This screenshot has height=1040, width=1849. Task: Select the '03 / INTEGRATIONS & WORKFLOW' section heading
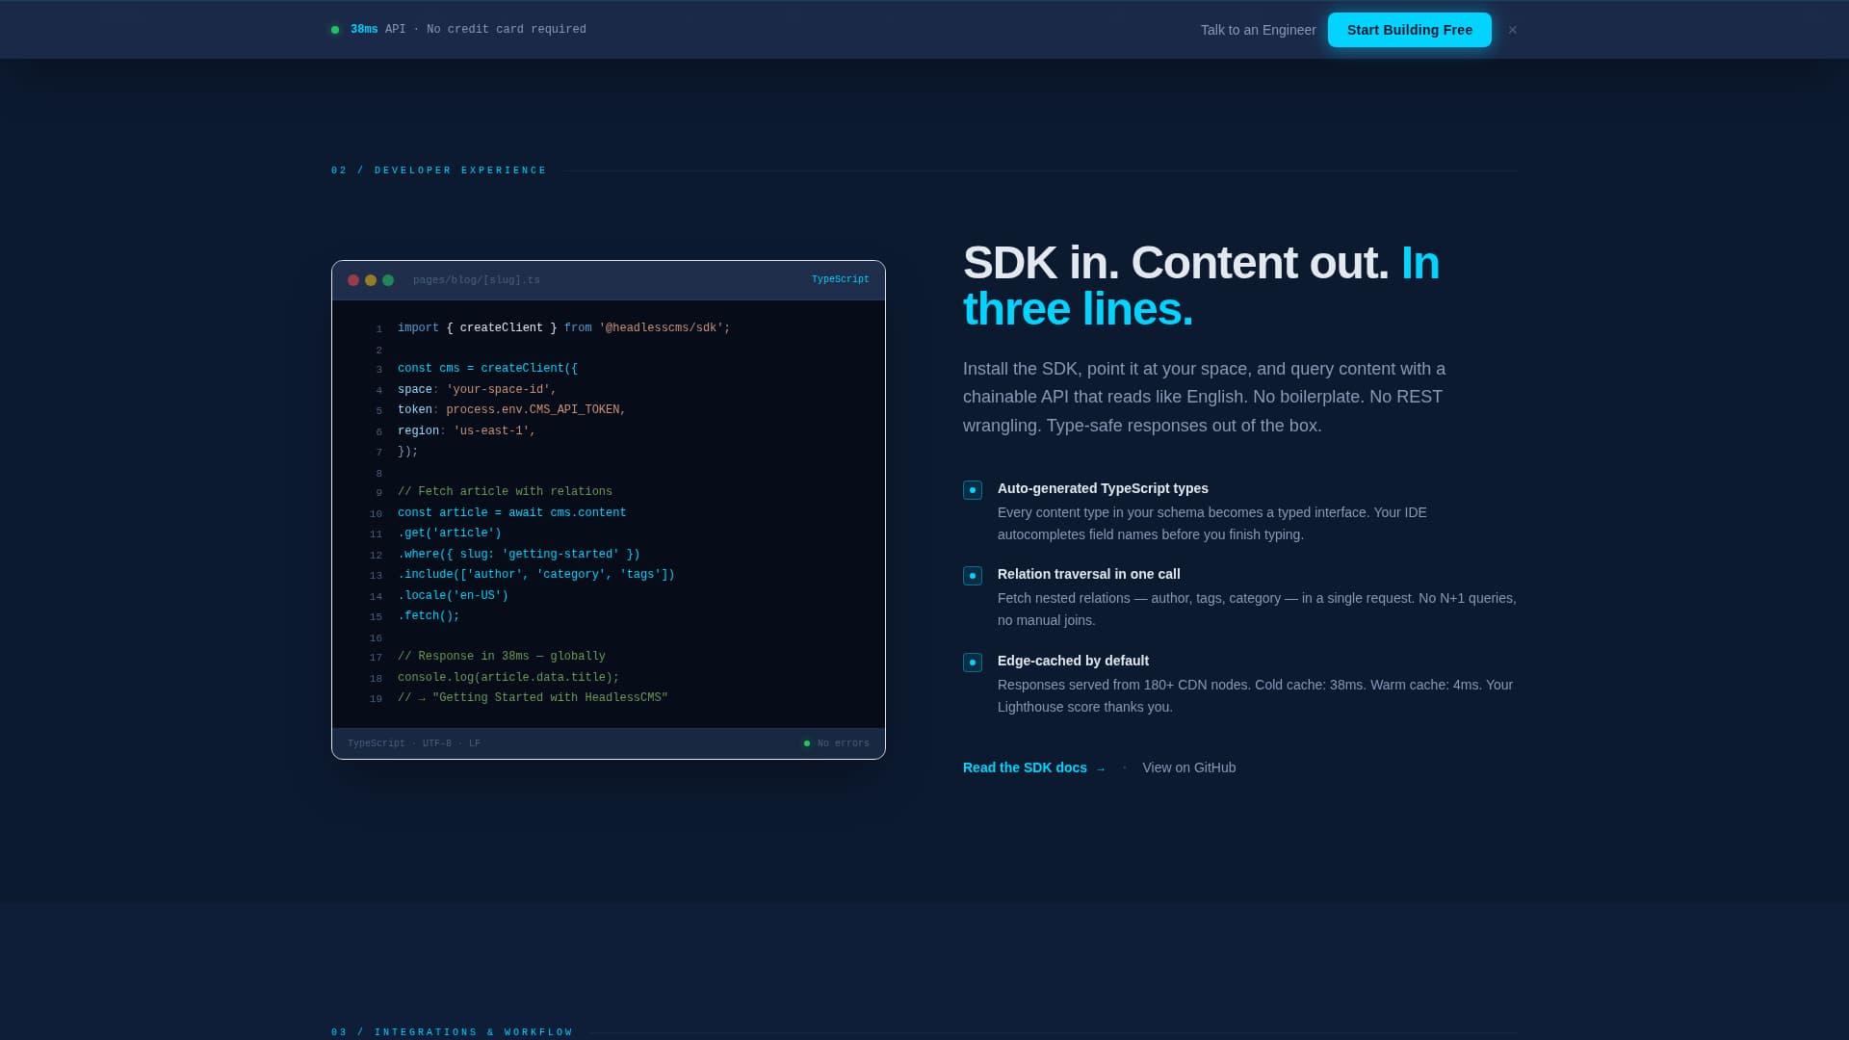(451, 1031)
